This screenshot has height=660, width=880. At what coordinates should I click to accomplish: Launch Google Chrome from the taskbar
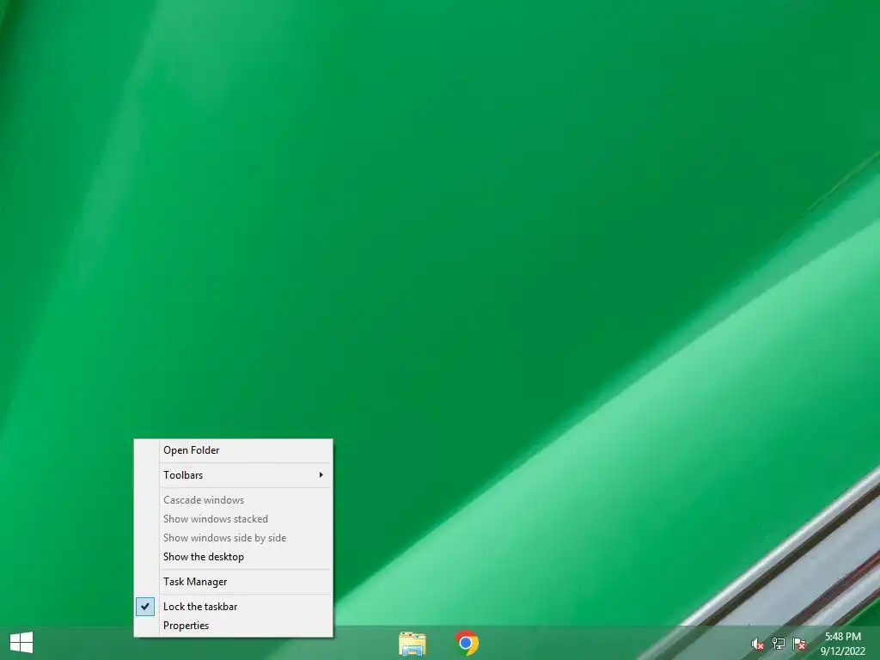[467, 643]
